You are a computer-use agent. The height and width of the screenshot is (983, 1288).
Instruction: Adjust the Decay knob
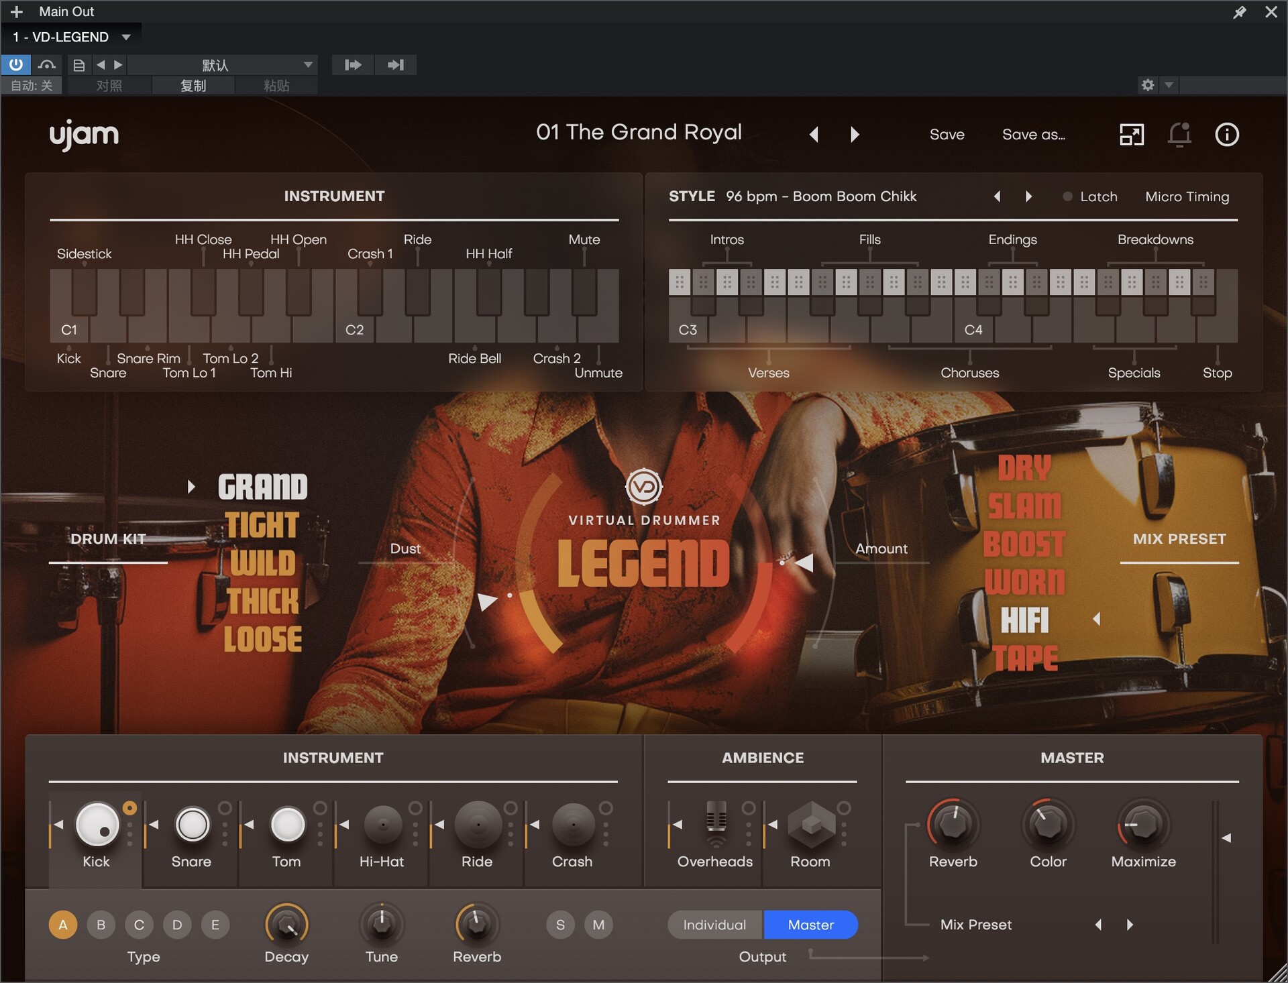pos(286,925)
